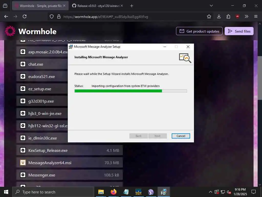This screenshot has width=262, height=197.
Task: Click the installation progress bar
Action: [131, 91]
